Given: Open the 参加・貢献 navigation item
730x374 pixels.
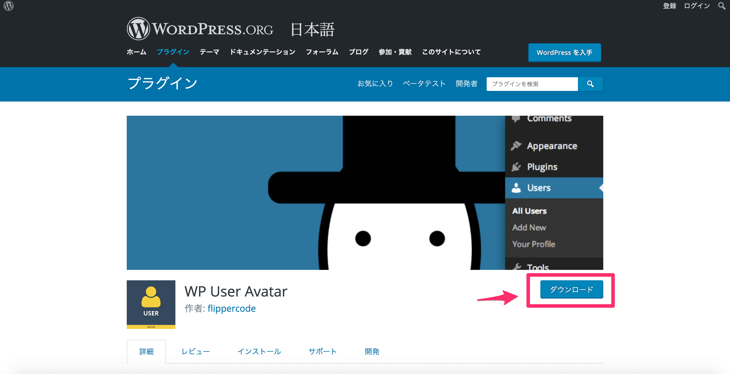Looking at the screenshot, I should [x=395, y=52].
